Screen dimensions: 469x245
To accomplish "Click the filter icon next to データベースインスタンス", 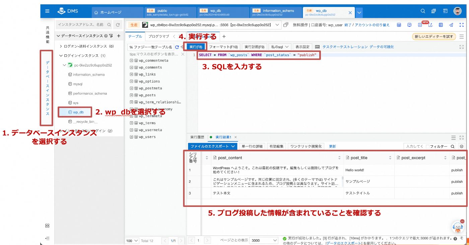I will click(x=111, y=36).
